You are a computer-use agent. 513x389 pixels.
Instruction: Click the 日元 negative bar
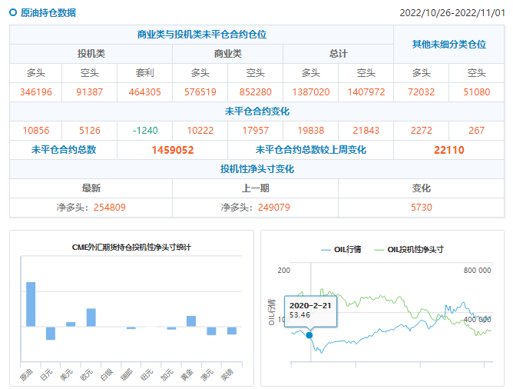[x=51, y=332]
